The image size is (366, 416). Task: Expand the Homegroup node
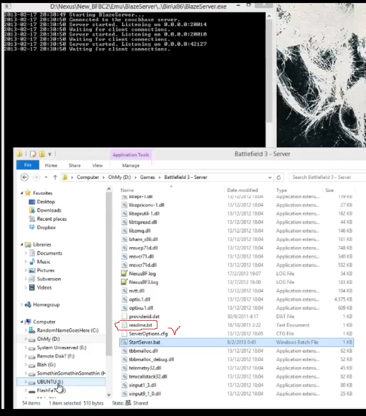tap(22, 305)
